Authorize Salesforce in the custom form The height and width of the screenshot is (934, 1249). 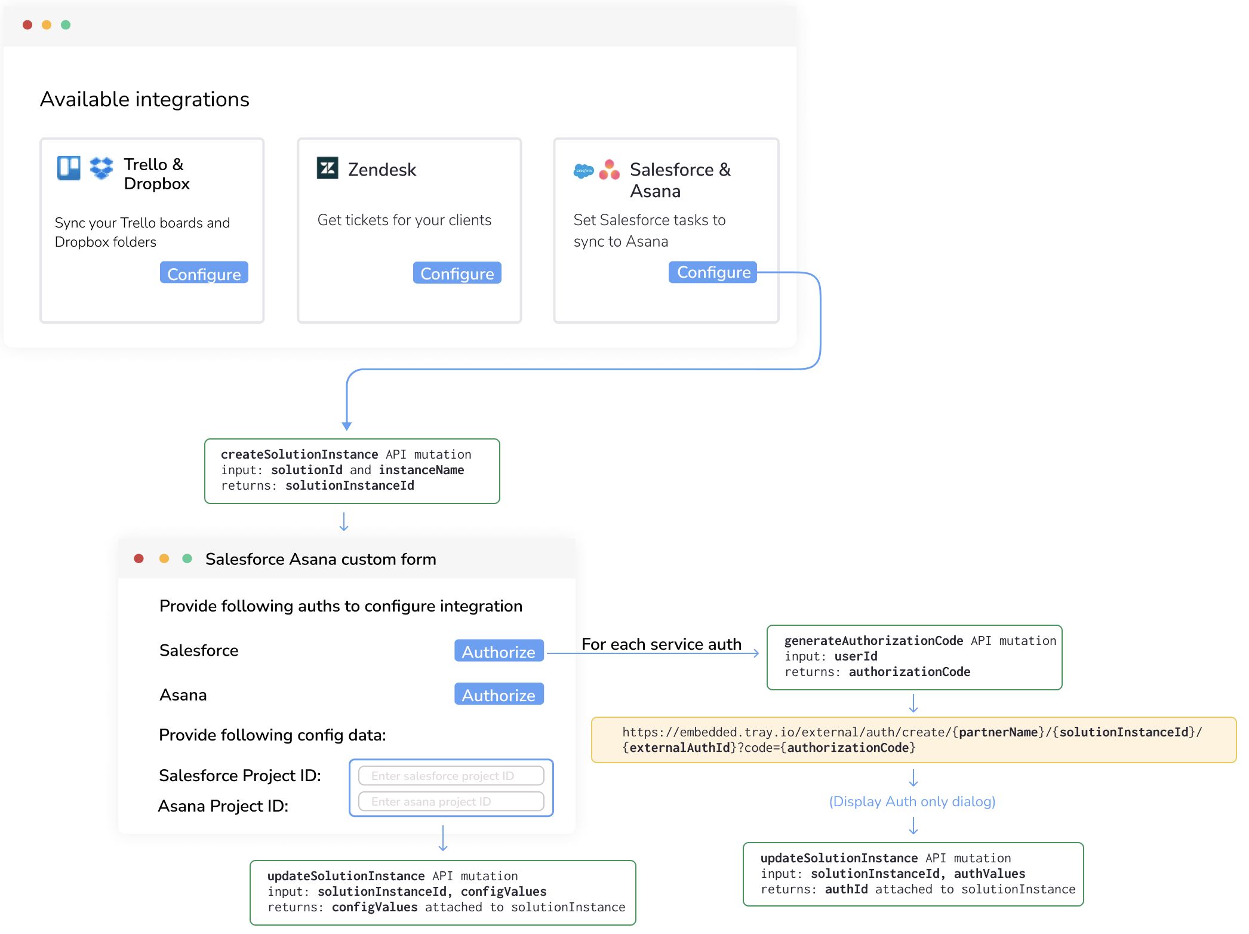[x=499, y=651]
